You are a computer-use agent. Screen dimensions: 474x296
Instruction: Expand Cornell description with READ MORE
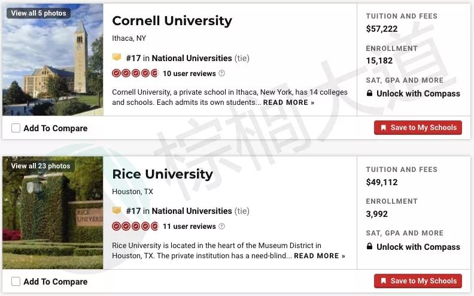288,102
